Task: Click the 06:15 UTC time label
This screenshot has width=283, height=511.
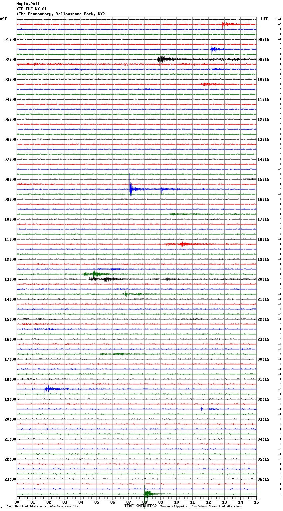Action: [x=263, y=479]
